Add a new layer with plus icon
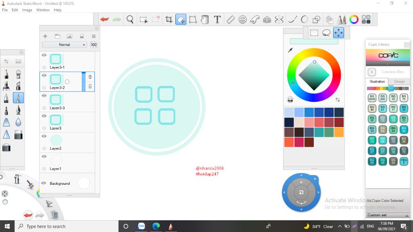The width and height of the screenshot is (413, 232). click(x=45, y=36)
